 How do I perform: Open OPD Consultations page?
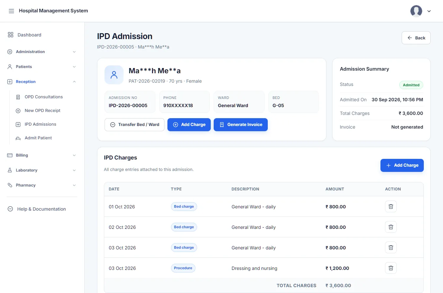(x=44, y=97)
